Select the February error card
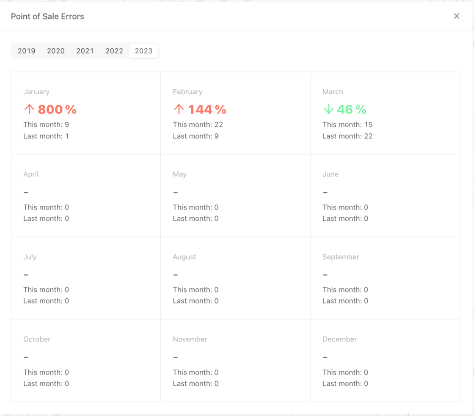Screen dimensions: 474x416 tap(235, 113)
